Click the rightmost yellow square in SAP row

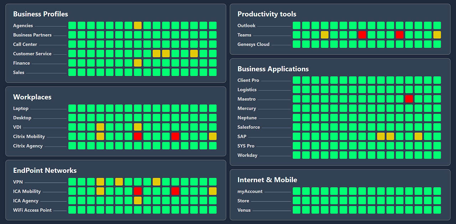(x=418, y=136)
